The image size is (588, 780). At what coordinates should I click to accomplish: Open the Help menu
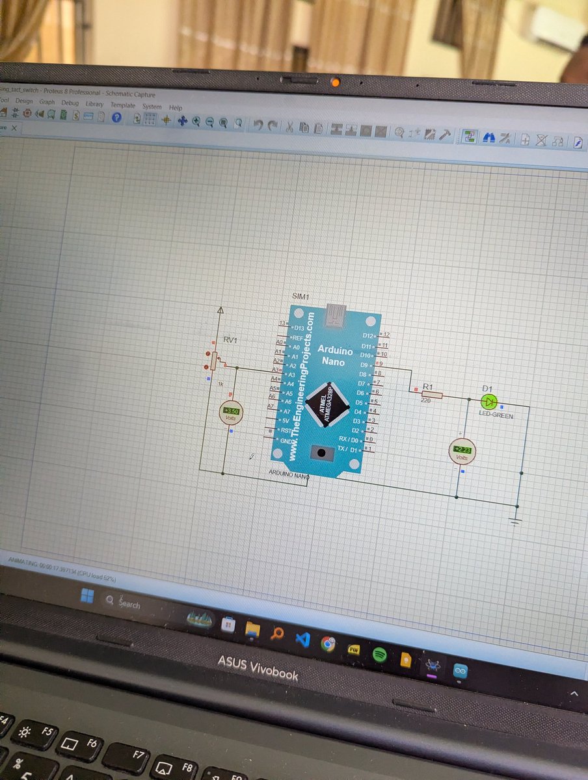point(176,107)
